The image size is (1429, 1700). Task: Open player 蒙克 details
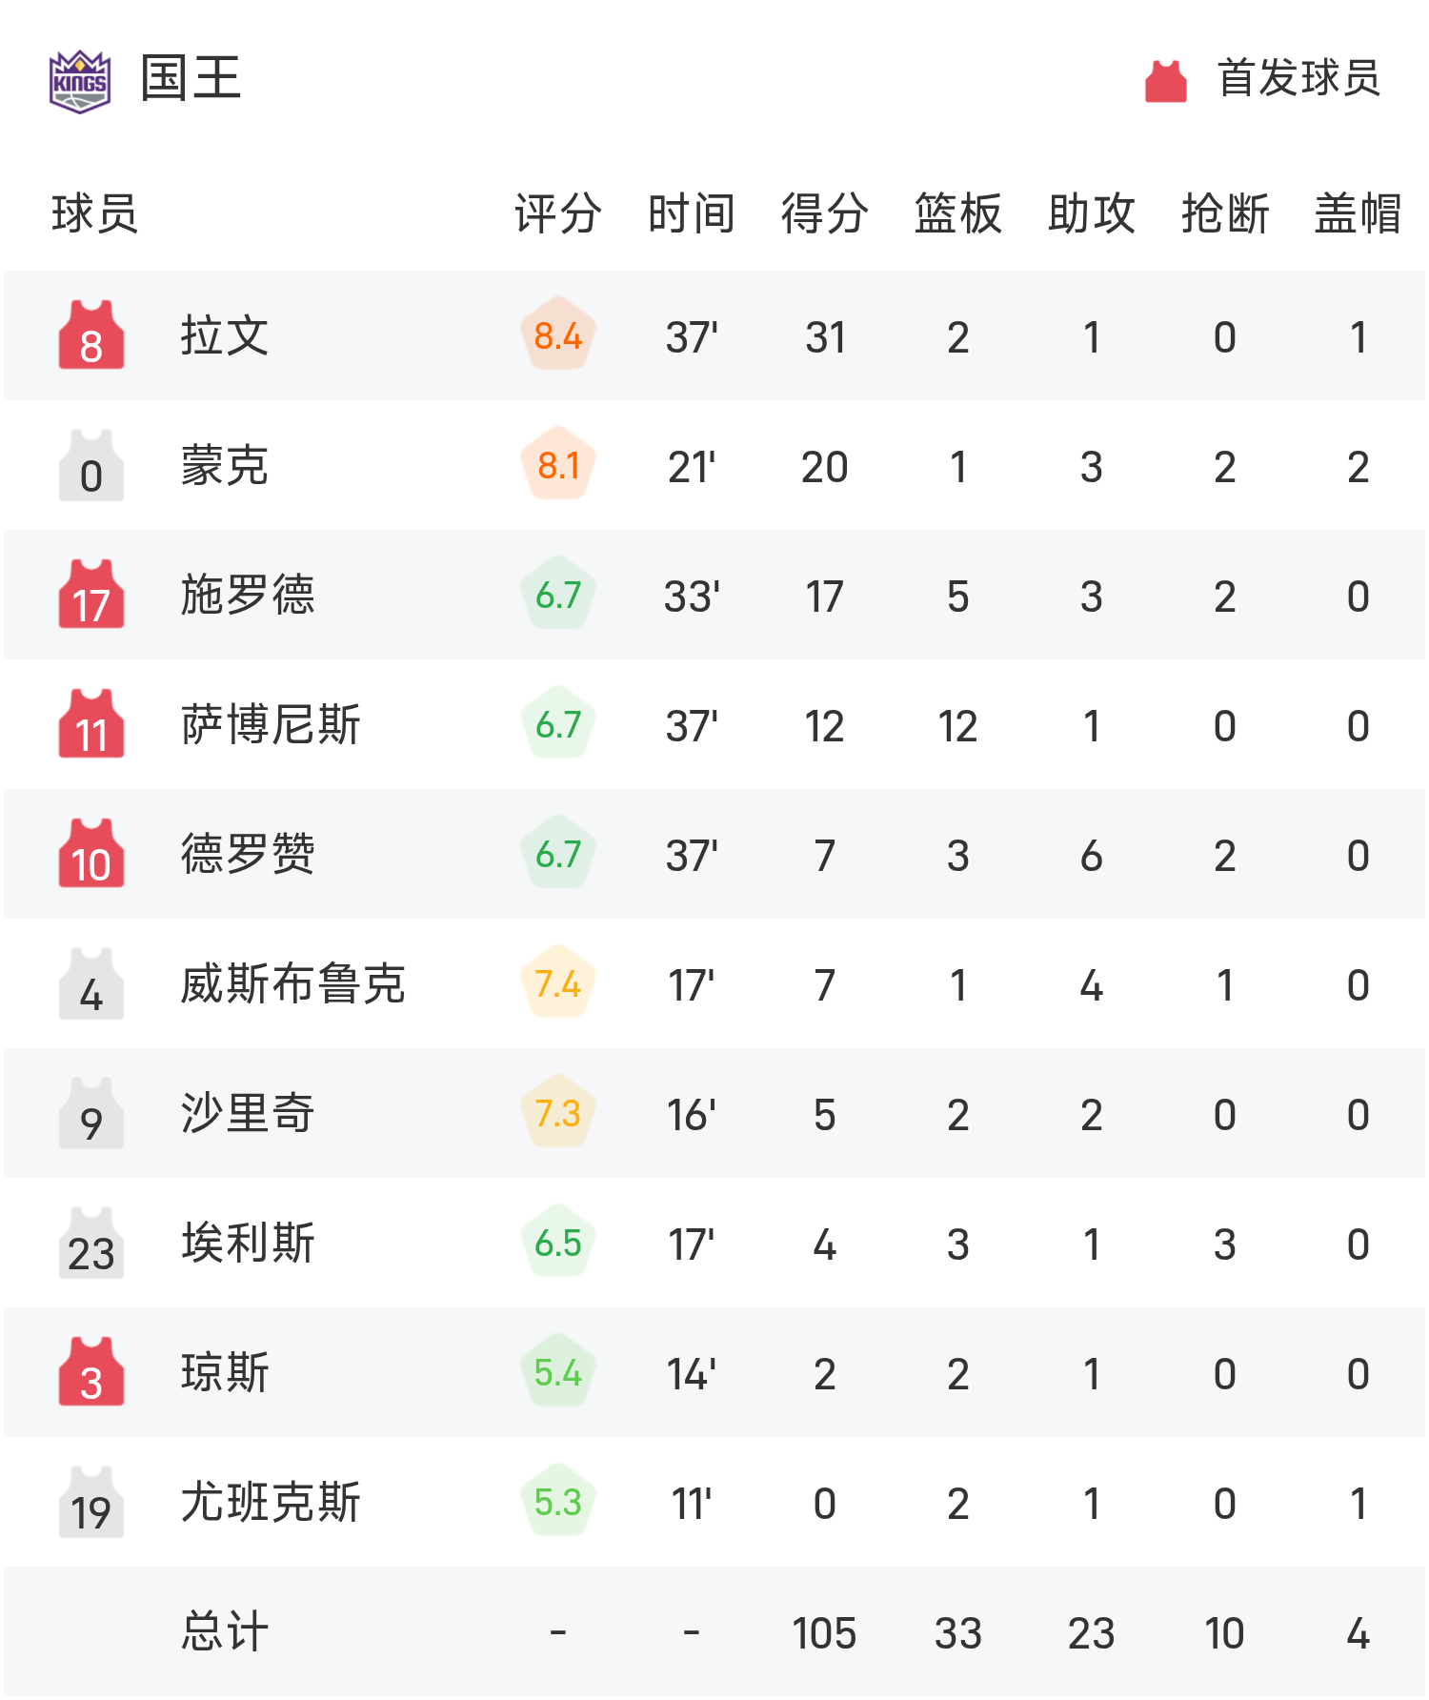225,465
